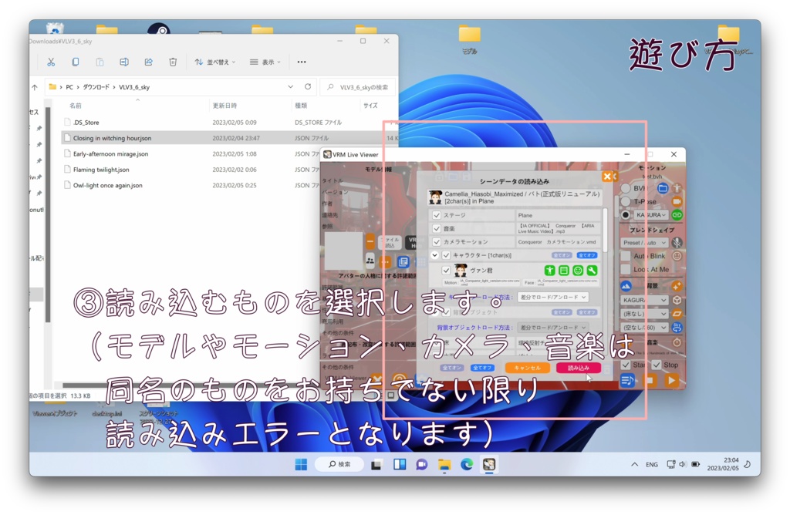The height and width of the screenshot is (515, 790).
Task: Click the キャンセル button in the dialog
Action: pyautogui.click(x=528, y=368)
